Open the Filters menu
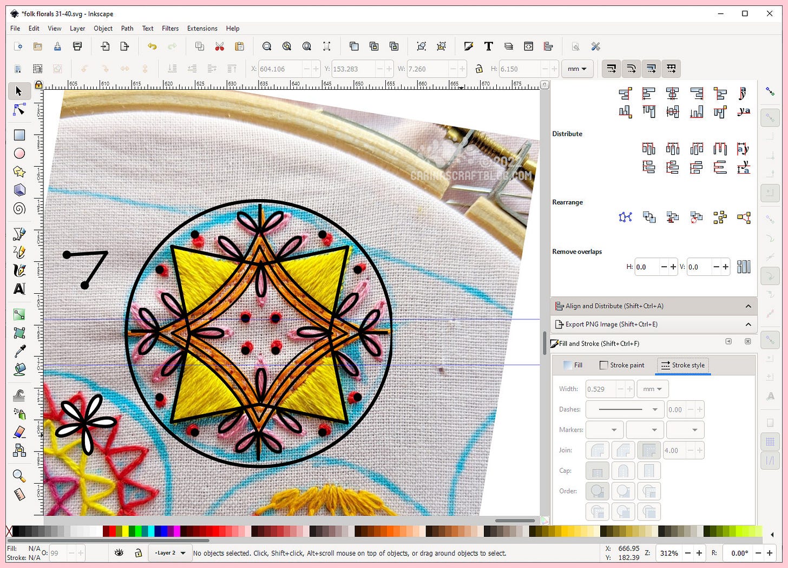Viewport: 788px width, 568px height. 170,28
